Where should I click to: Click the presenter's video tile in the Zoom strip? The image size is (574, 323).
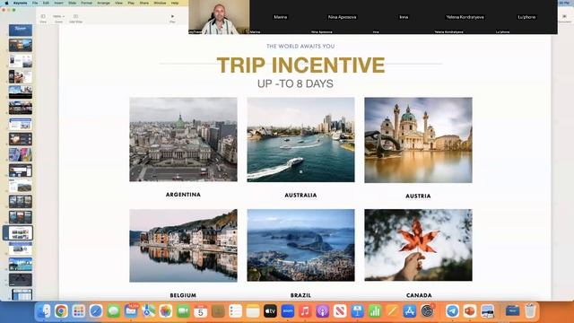(219, 17)
